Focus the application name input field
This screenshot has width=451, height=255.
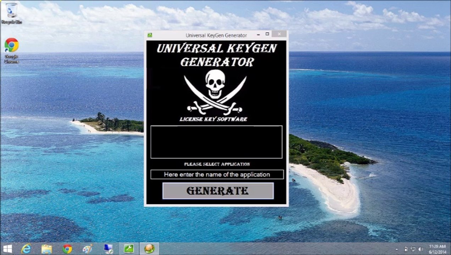[217, 175]
